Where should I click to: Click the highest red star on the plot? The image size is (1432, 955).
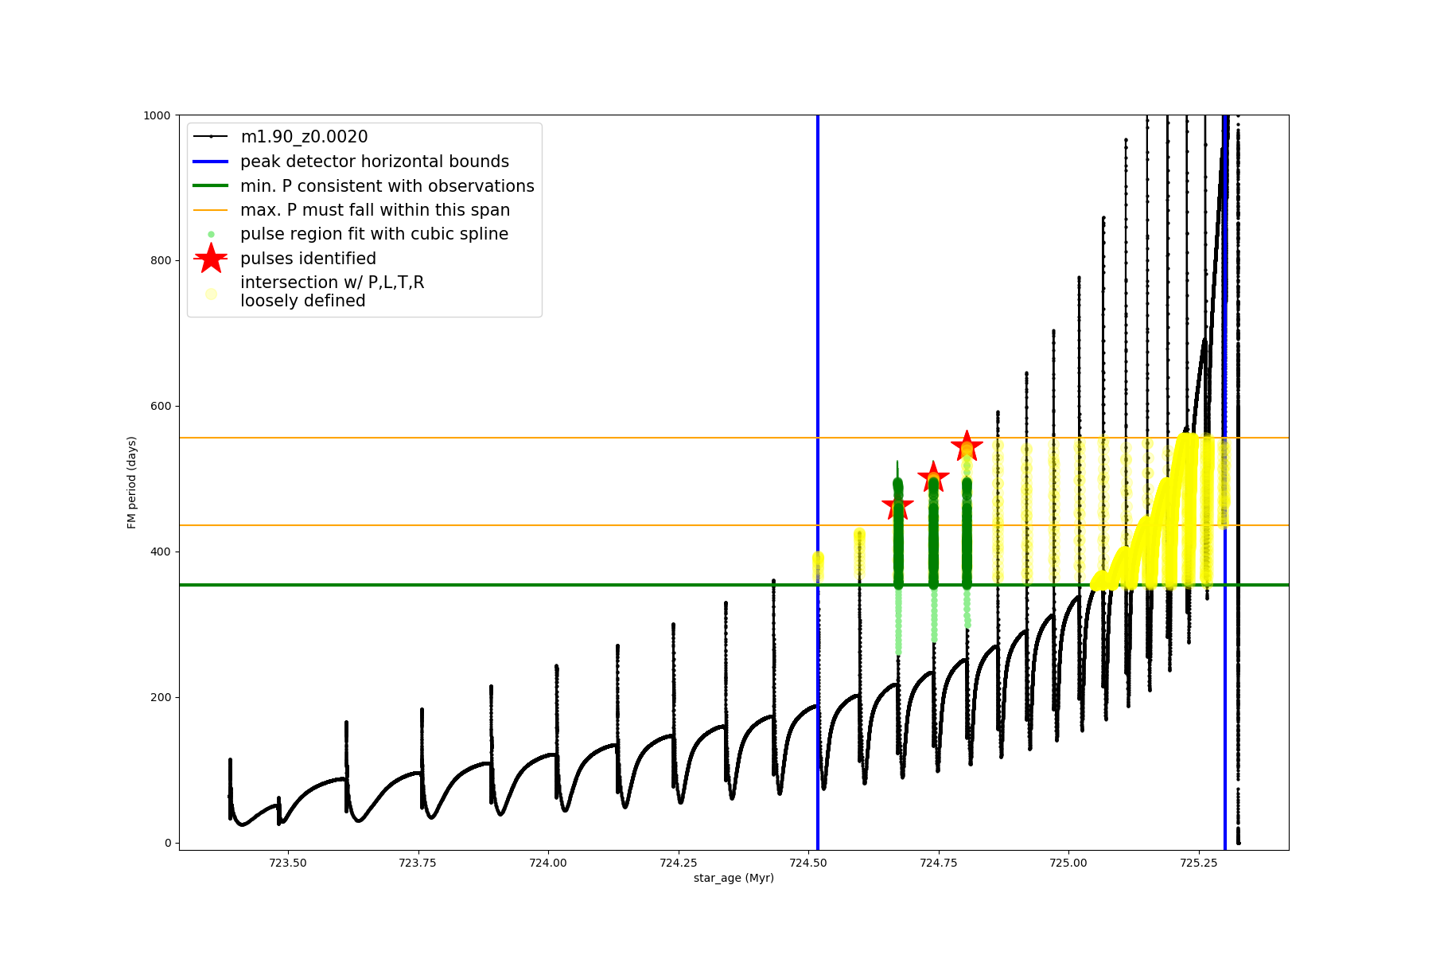click(x=967, y=446)
